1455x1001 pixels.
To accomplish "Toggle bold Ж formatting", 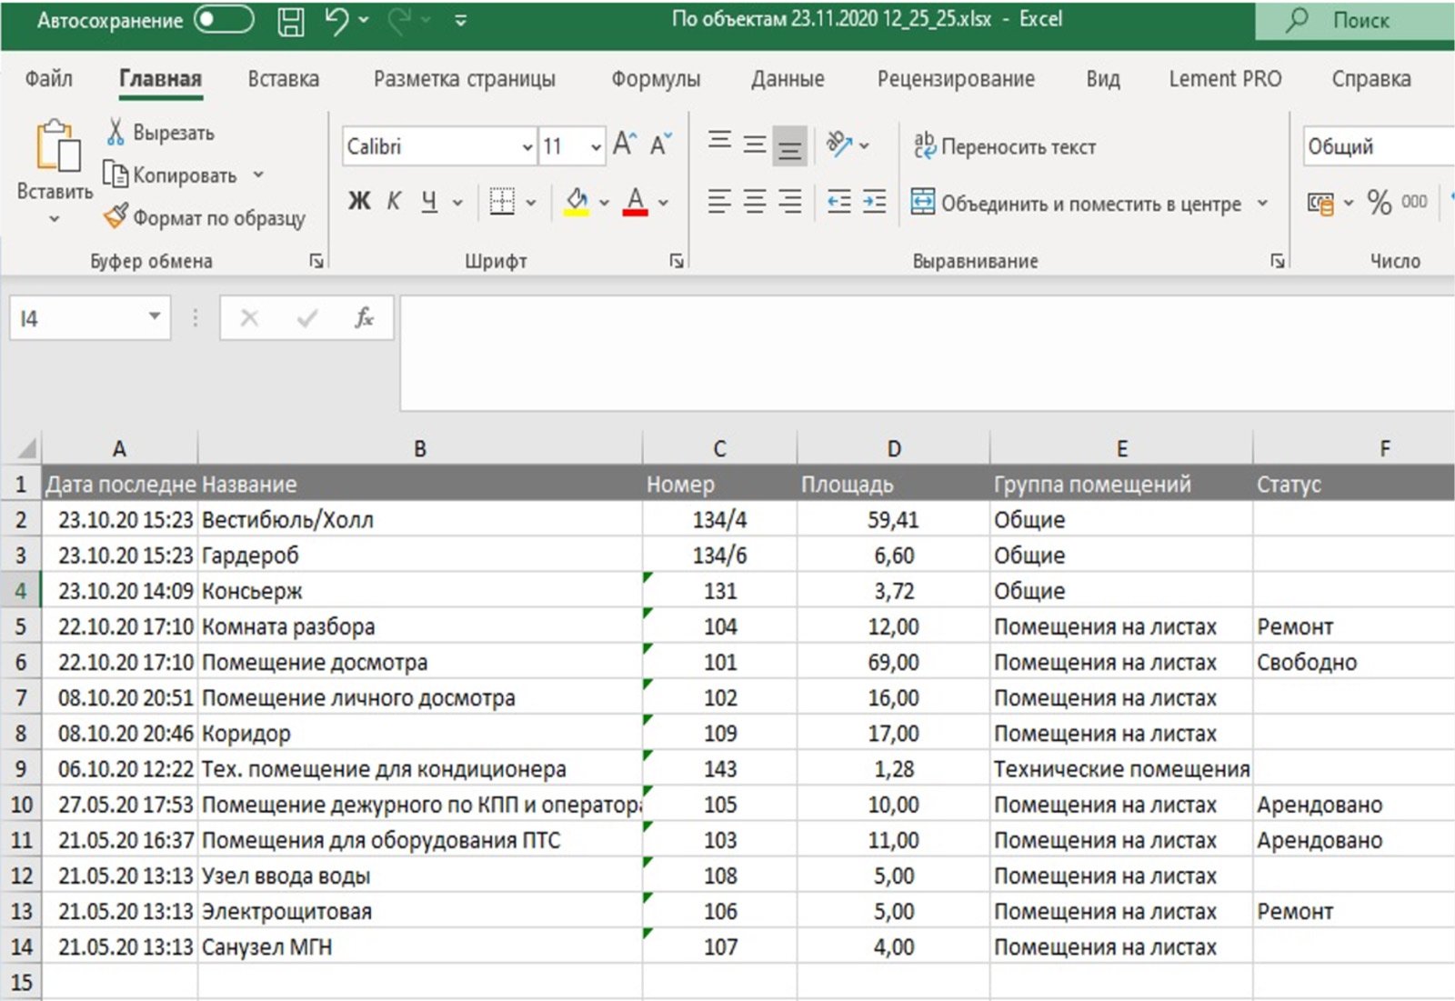I will [x=359, y=201].
